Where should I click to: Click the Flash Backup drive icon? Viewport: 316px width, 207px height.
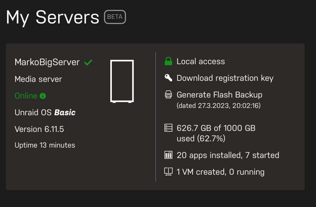(168, 95)
